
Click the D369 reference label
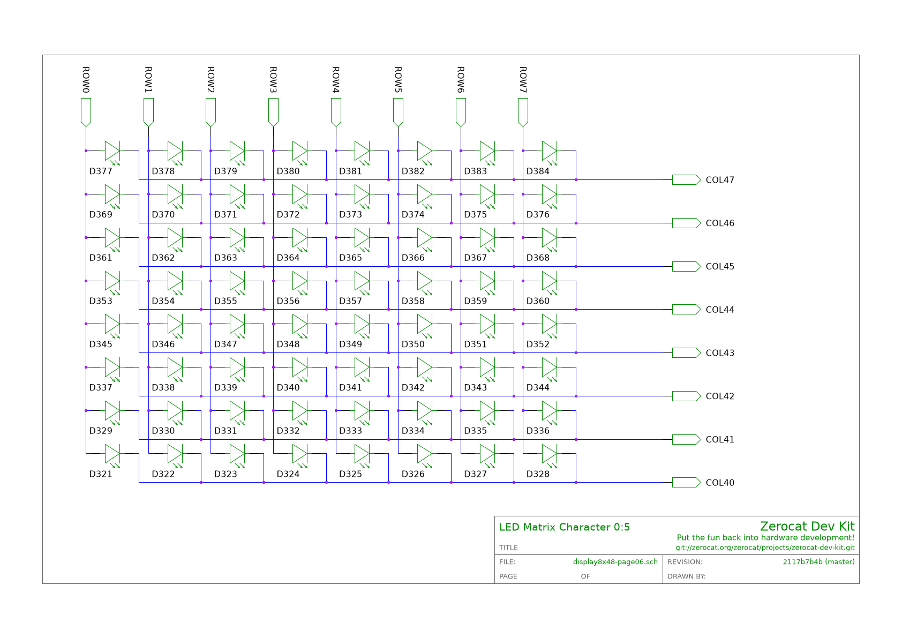(x=101, y=214)
